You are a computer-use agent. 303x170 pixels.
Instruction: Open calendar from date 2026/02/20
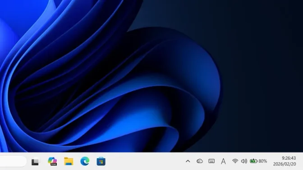pyautogui.click(x=285, y=164)
